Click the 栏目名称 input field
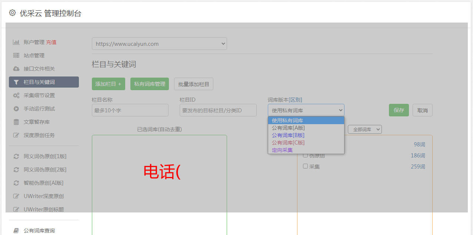The height and width of the screenshot is (235, 473). tap(130, 110)
